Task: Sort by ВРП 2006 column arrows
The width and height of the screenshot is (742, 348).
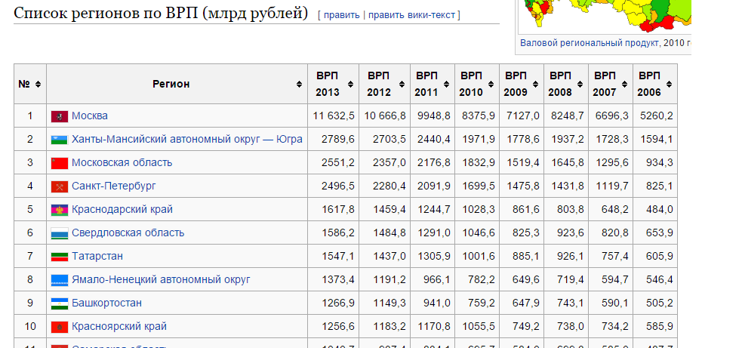Action: [x=669, y=85]
